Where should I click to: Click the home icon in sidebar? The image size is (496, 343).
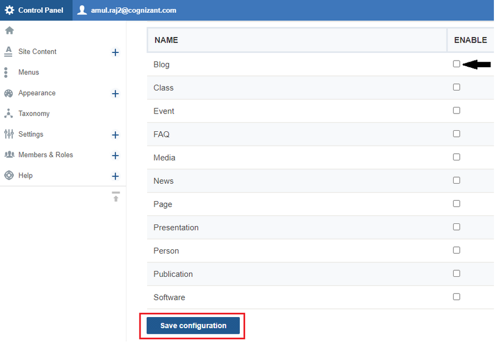tap(9, 30)
